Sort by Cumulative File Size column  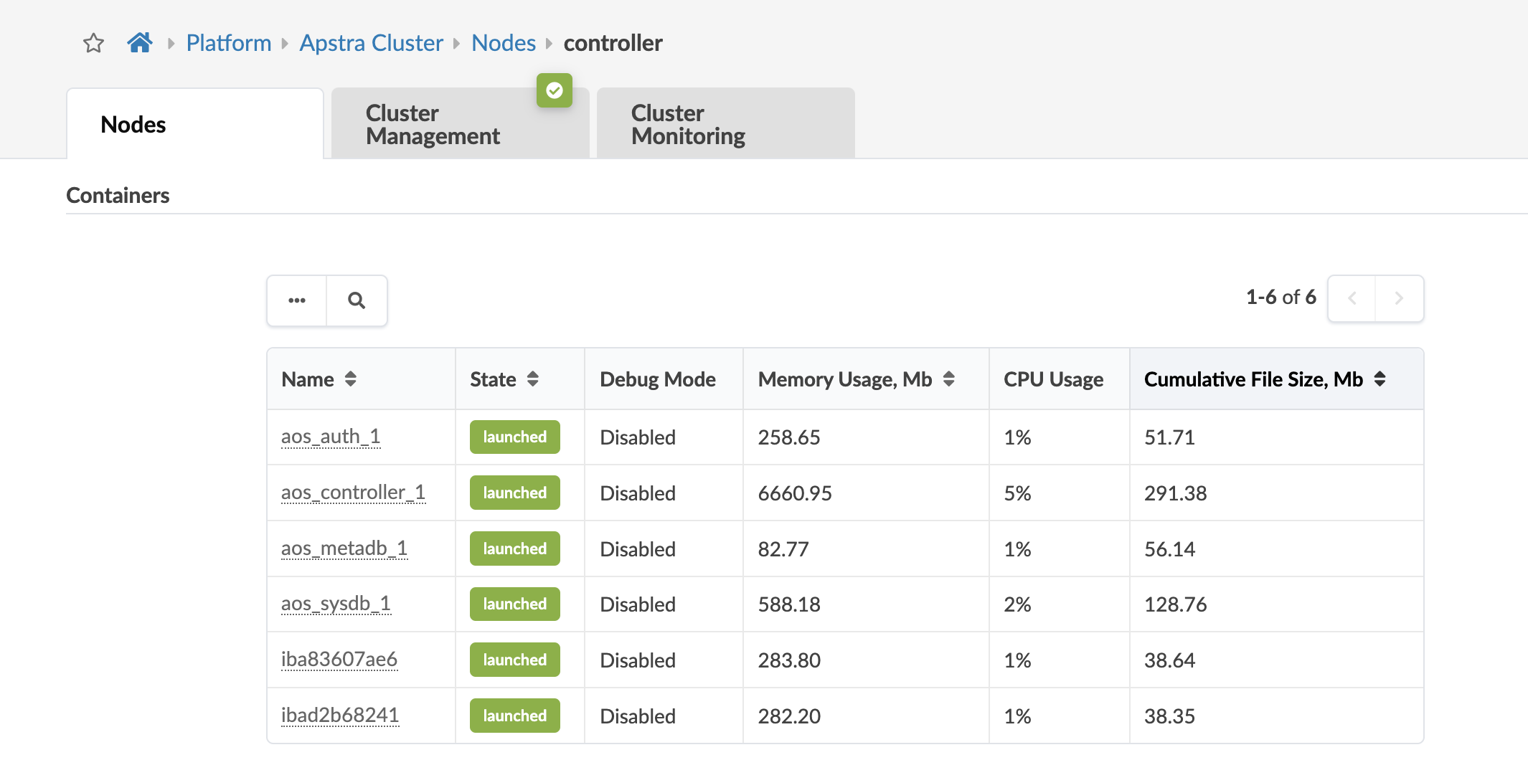1380,379
